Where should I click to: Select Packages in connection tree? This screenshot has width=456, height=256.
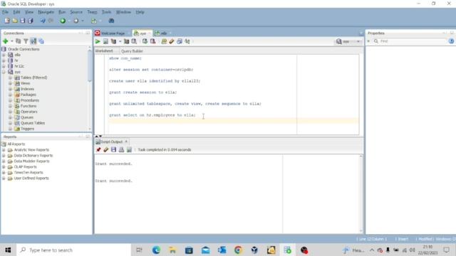click(28, 95)
